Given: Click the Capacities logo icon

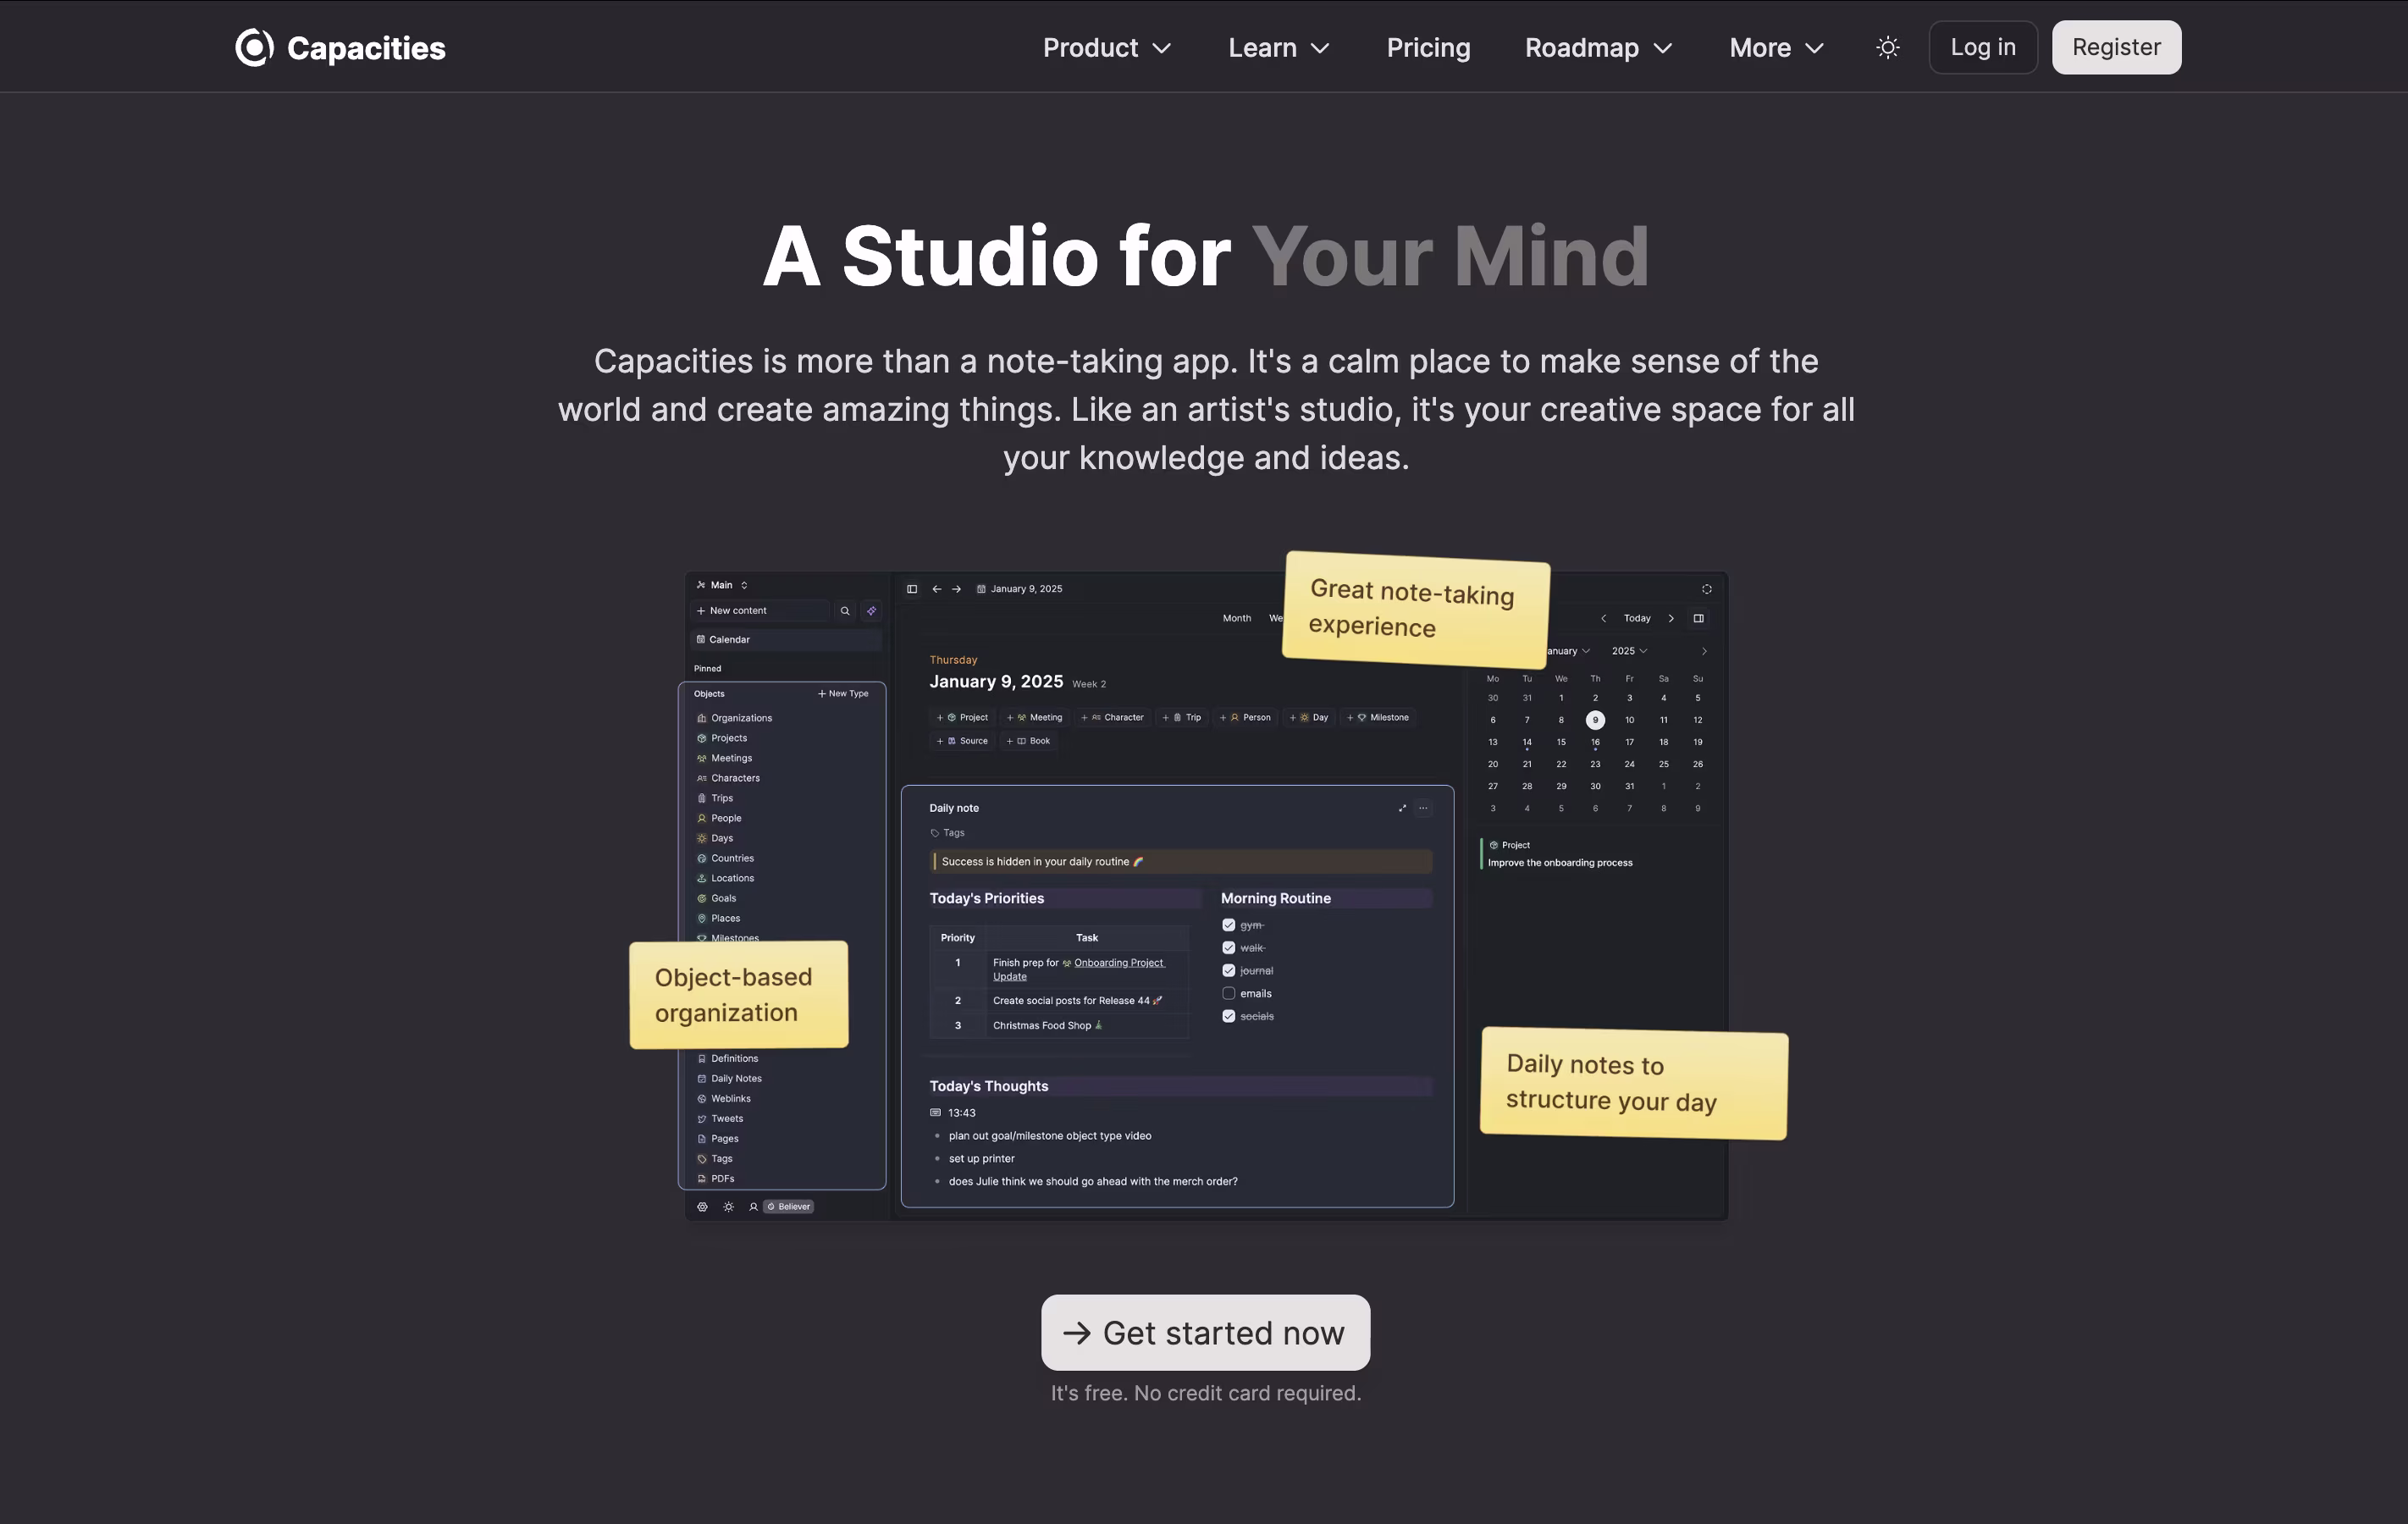Looking at the screenshot, I should point(254,47).
